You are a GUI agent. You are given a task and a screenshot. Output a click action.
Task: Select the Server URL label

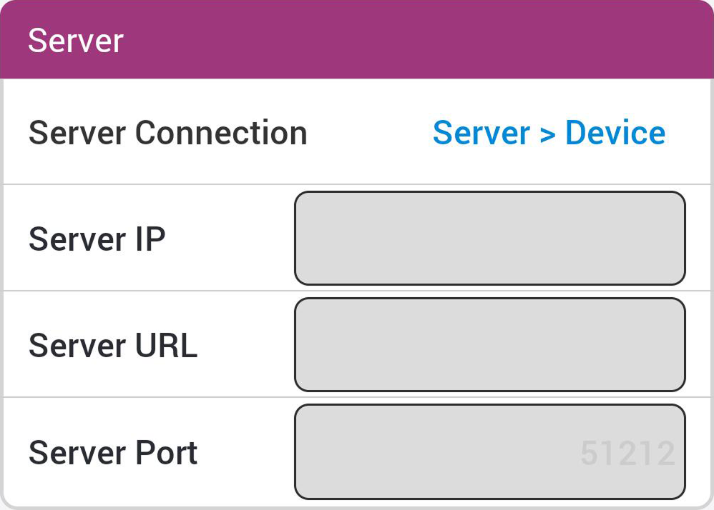click(x=112, y=345)
